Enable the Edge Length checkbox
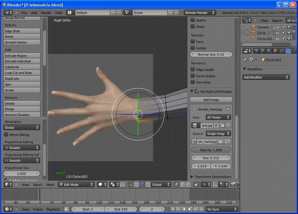The image size is (298, 214). (x=193, y=69)
